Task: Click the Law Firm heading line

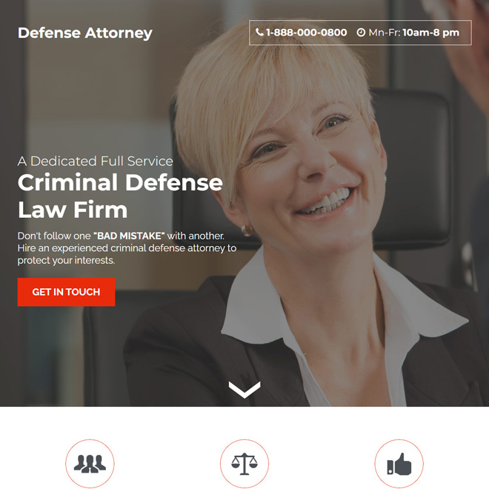Action: point(73,210)
